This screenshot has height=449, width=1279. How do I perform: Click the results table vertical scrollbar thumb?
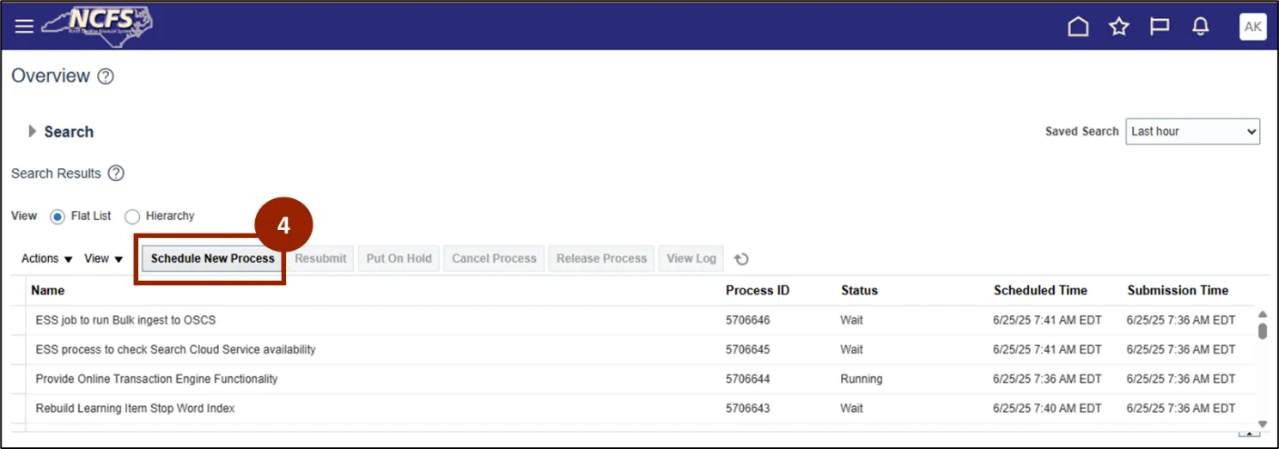[x=1262, y=331]
